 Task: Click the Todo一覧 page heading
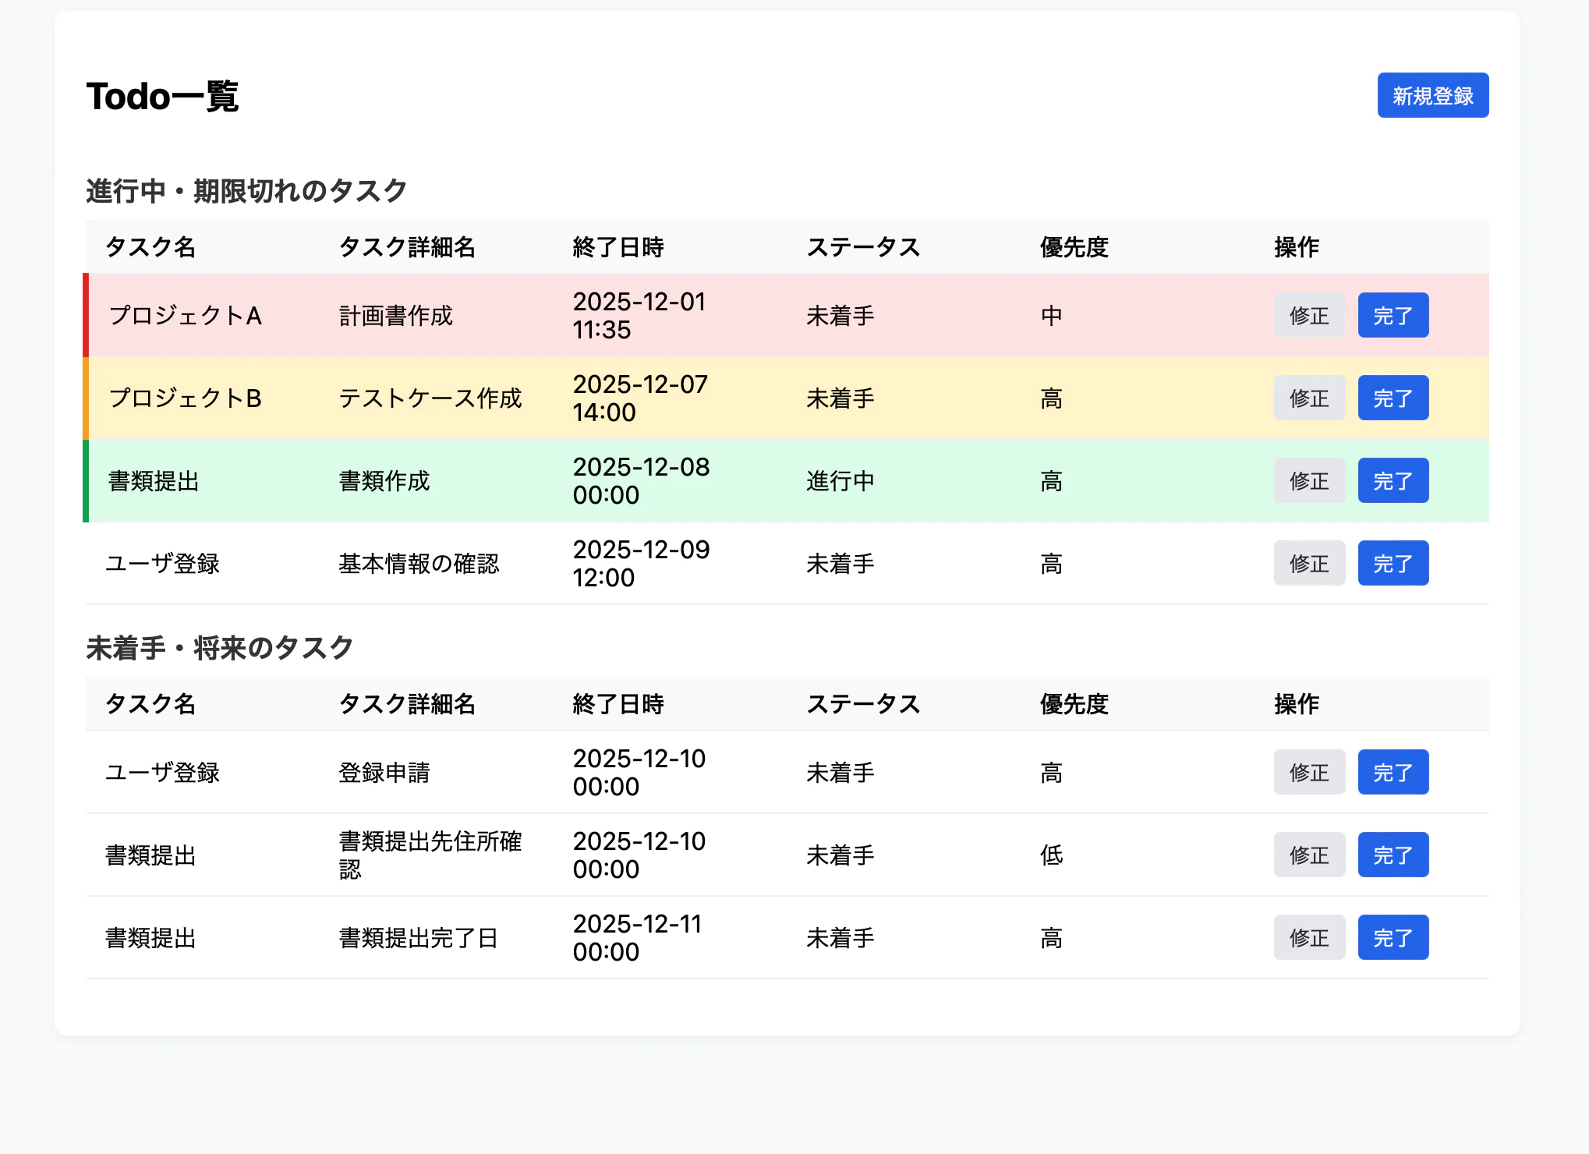162,97
